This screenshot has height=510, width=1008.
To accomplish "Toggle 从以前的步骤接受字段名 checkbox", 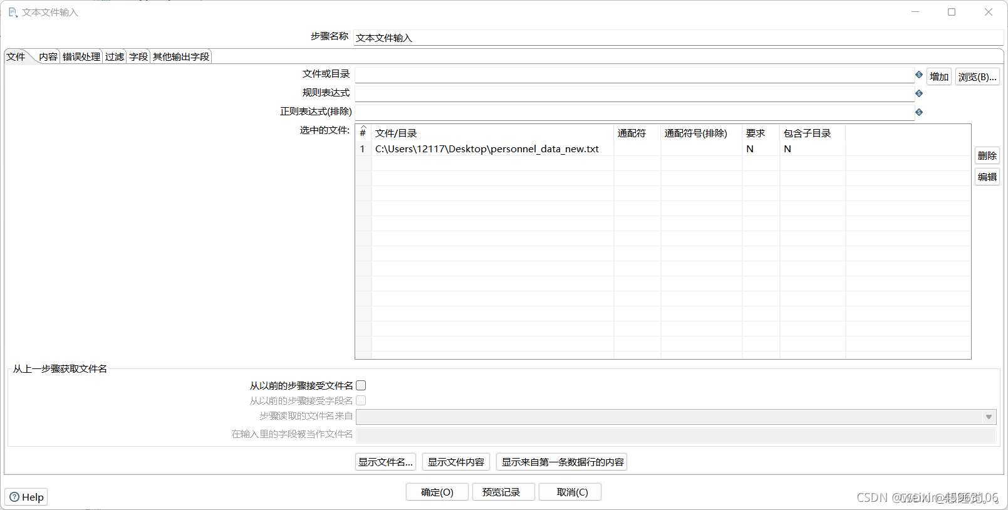I will pyautogui.click(x=361, y=400).
